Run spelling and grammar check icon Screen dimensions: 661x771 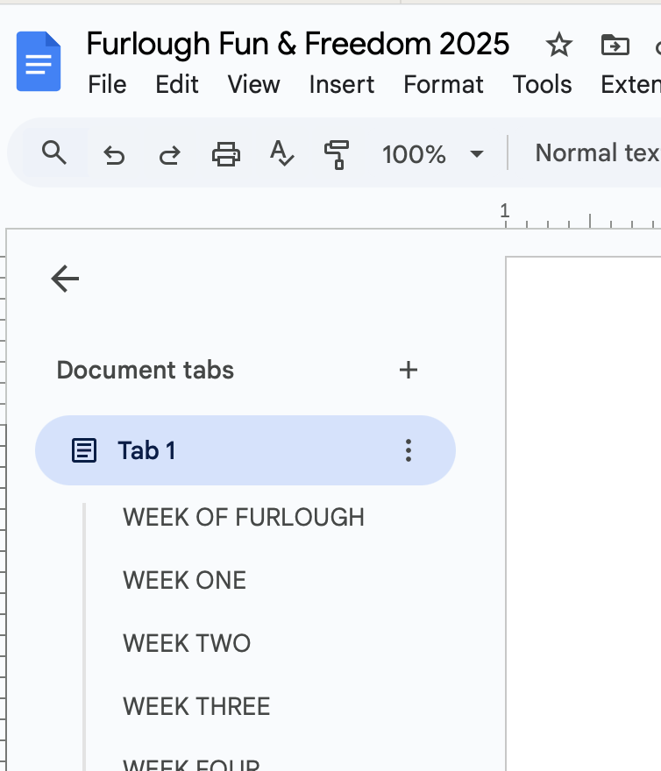[281, 153]
